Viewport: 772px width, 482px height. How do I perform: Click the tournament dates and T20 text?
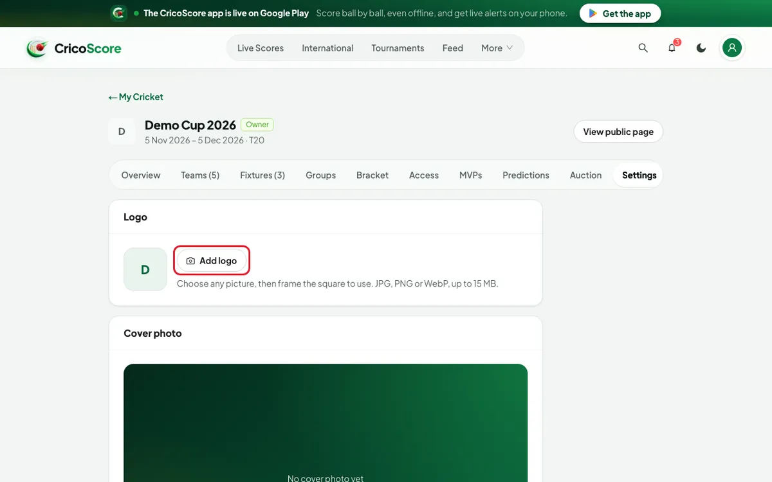[205, 140]
